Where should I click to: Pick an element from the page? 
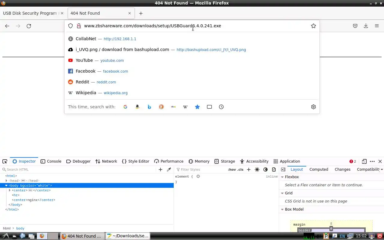[5, 161]
